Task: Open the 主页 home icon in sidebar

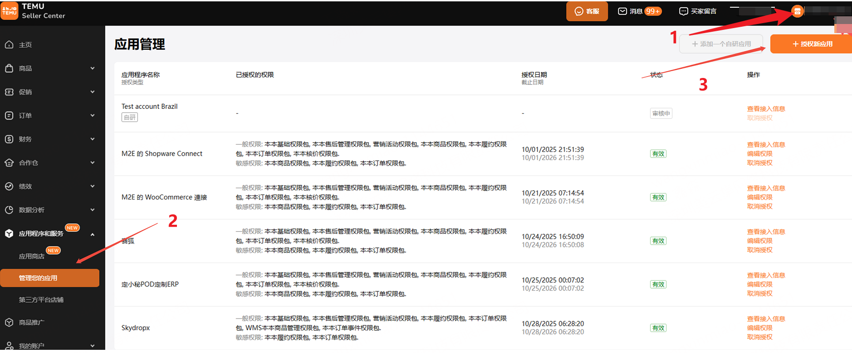Action: click(x=9, y=45)
